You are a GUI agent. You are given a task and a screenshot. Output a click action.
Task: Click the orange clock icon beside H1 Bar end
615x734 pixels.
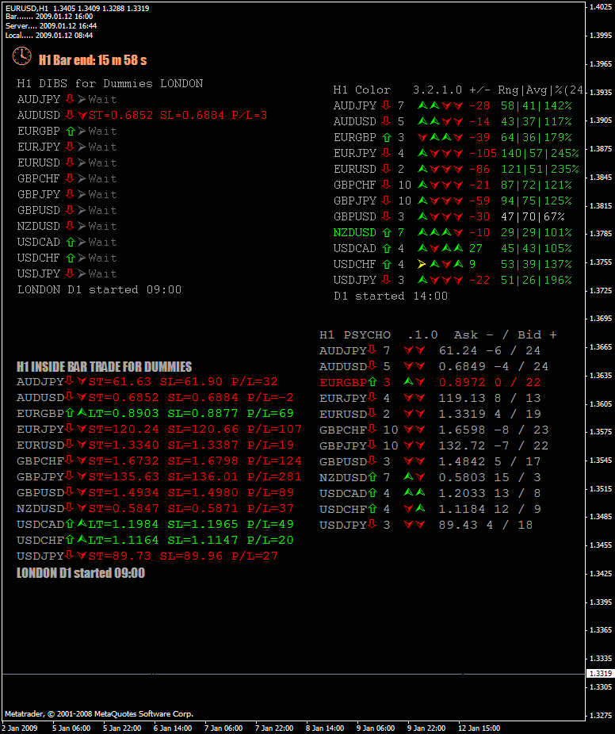pos(21,57)
